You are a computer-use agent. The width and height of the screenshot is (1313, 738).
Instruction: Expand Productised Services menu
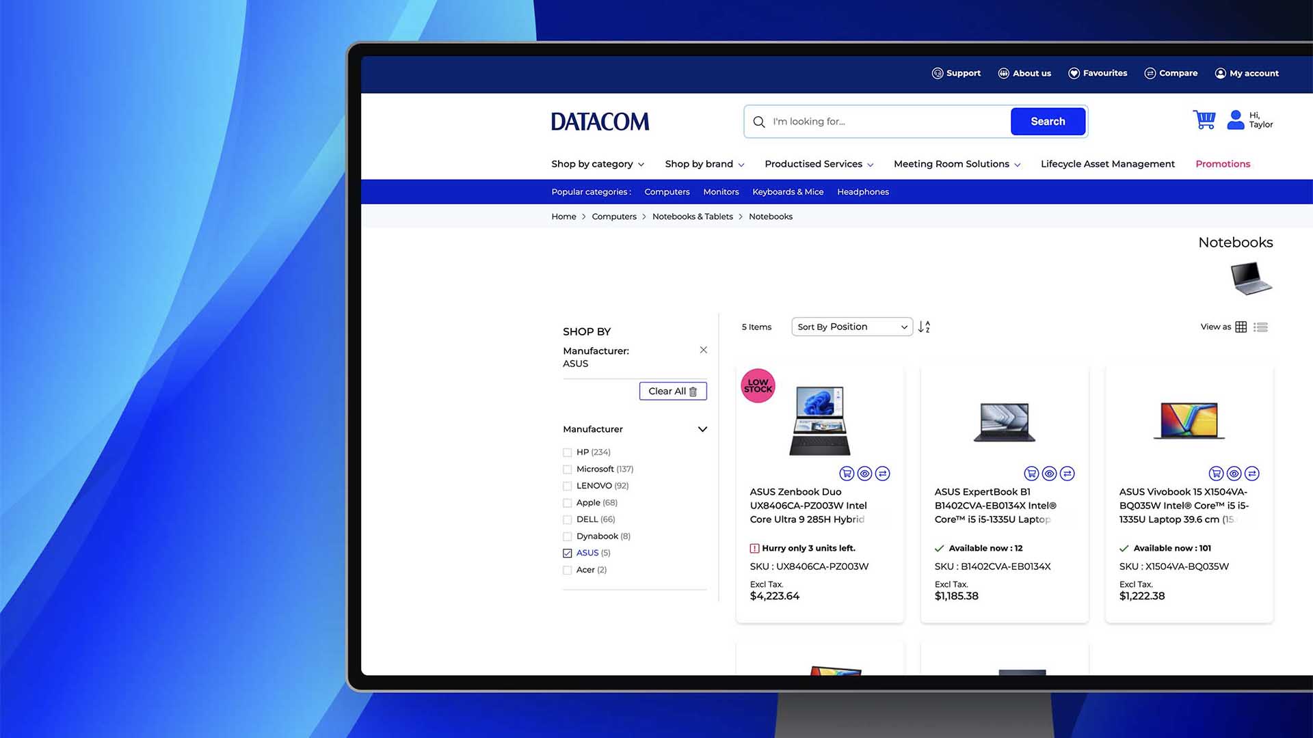(x=819, y=164)
